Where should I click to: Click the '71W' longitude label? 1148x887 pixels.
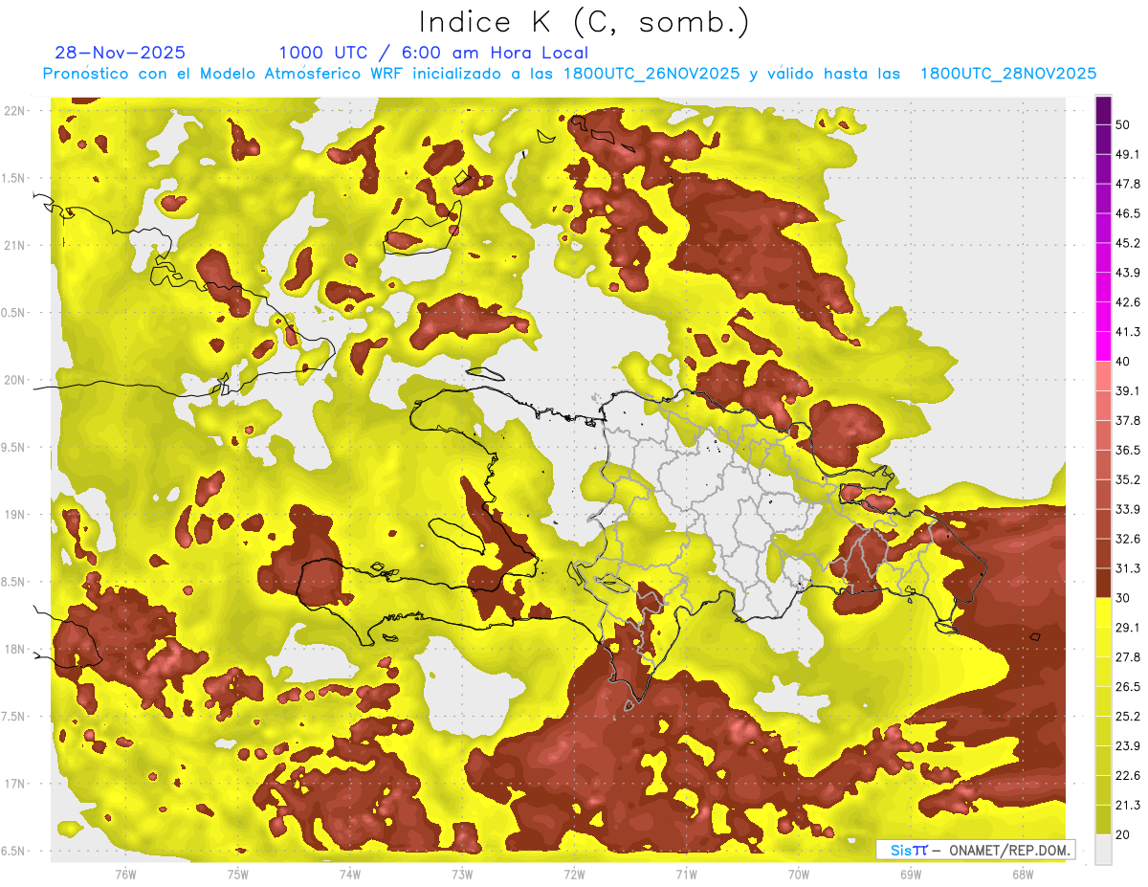pos(686,874)
